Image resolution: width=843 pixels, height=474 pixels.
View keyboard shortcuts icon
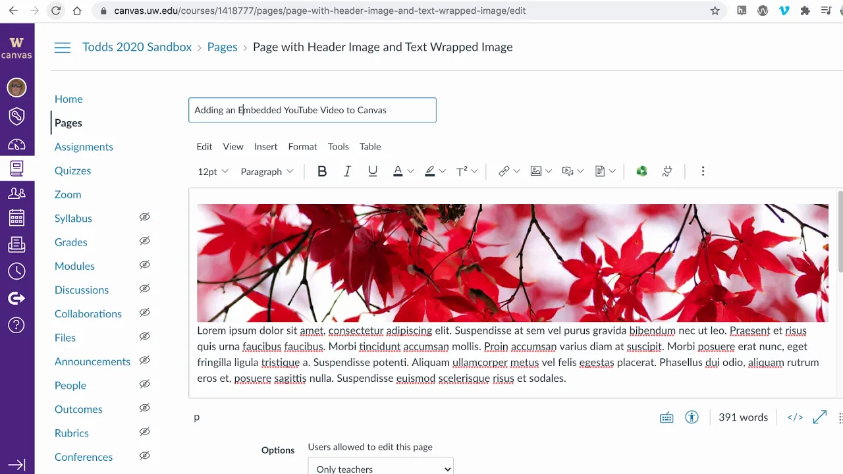[666, 417]
